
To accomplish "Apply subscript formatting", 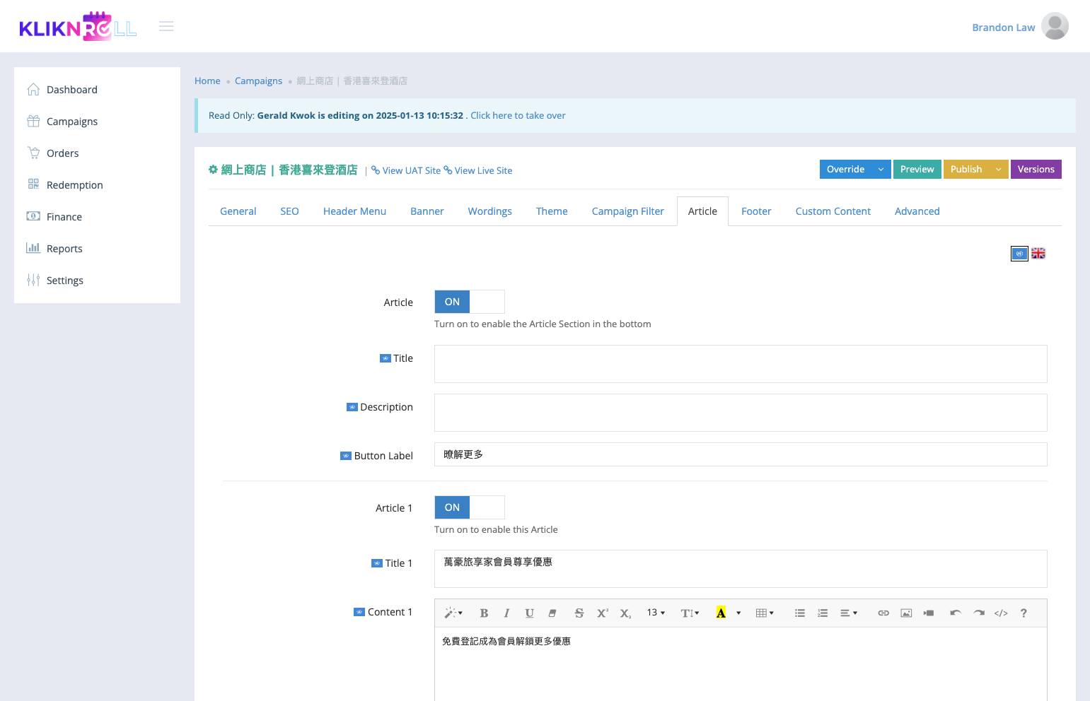I will click(x=625, y=613).
